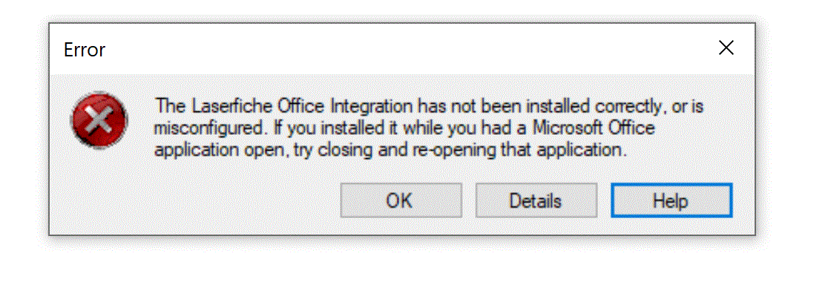The width and height of the screenshot is (828, 288).
Task: Click the "Error" title text
Action: coord(85,50)
